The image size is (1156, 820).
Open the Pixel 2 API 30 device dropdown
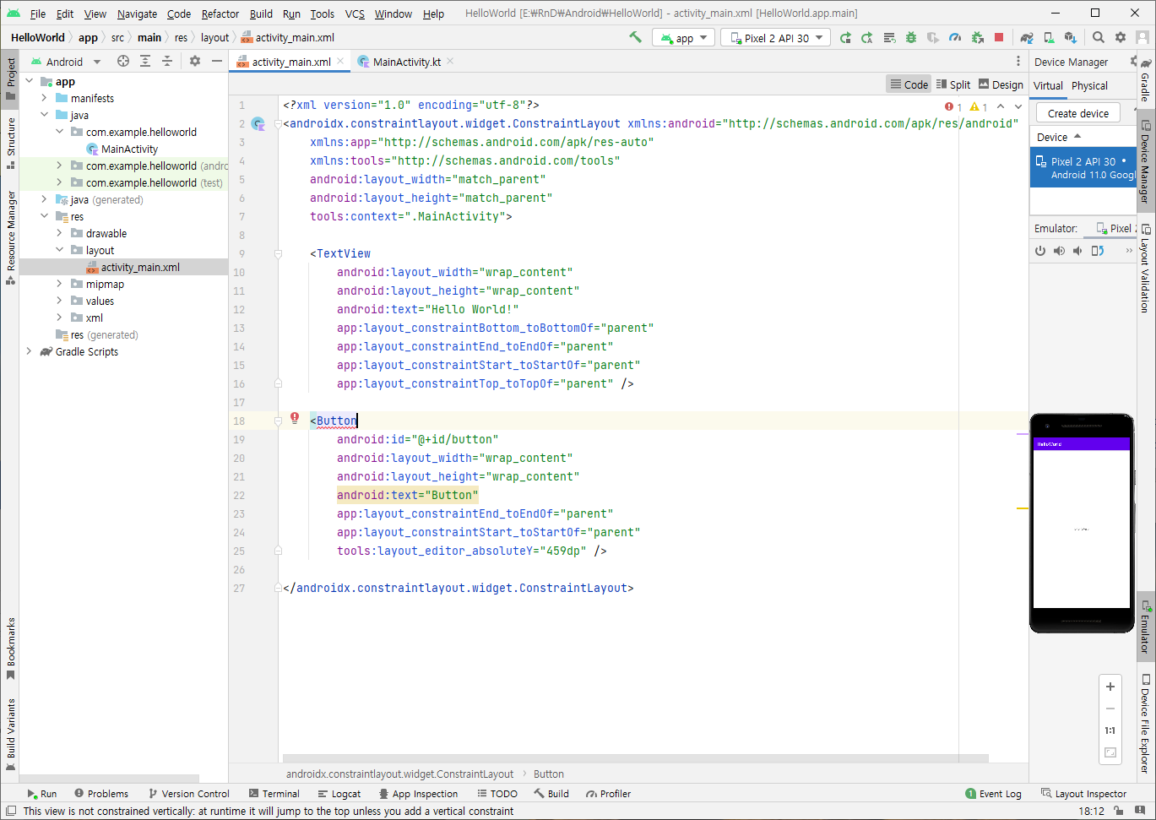pos(775,38)
